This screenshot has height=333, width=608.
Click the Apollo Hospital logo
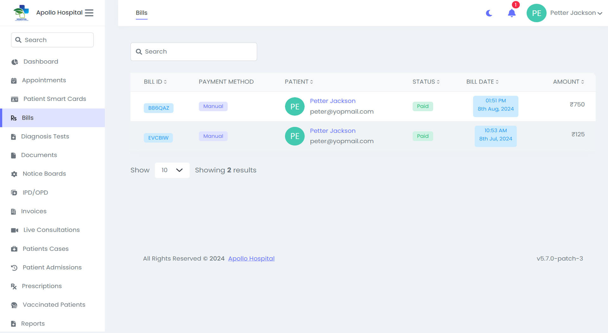(x=21, y=13)
